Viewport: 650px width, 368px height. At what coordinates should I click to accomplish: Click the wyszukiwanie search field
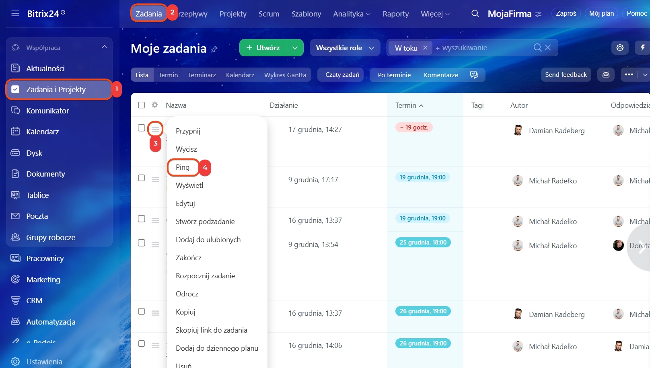click(x=483, y=48)
